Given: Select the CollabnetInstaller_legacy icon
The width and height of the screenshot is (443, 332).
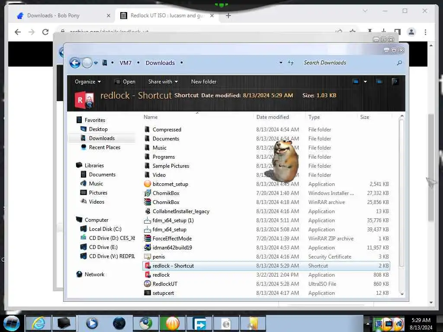Looking at the screenshot, I should (x=147, y=211).
